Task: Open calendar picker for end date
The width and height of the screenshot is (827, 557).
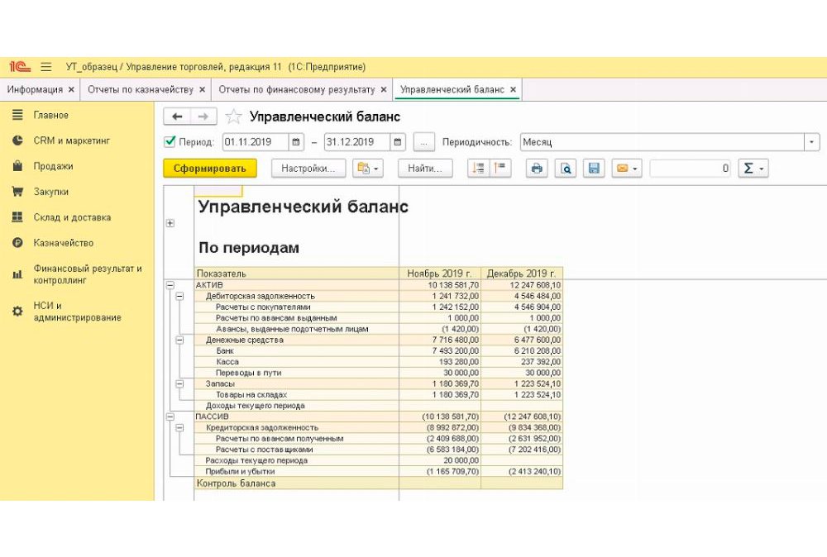Action: coord(399,142)
